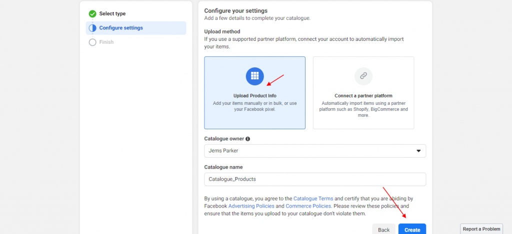This screenshot has width=512, height=234.
Task: Jump to the Finish step
Action: pos(106,42)
